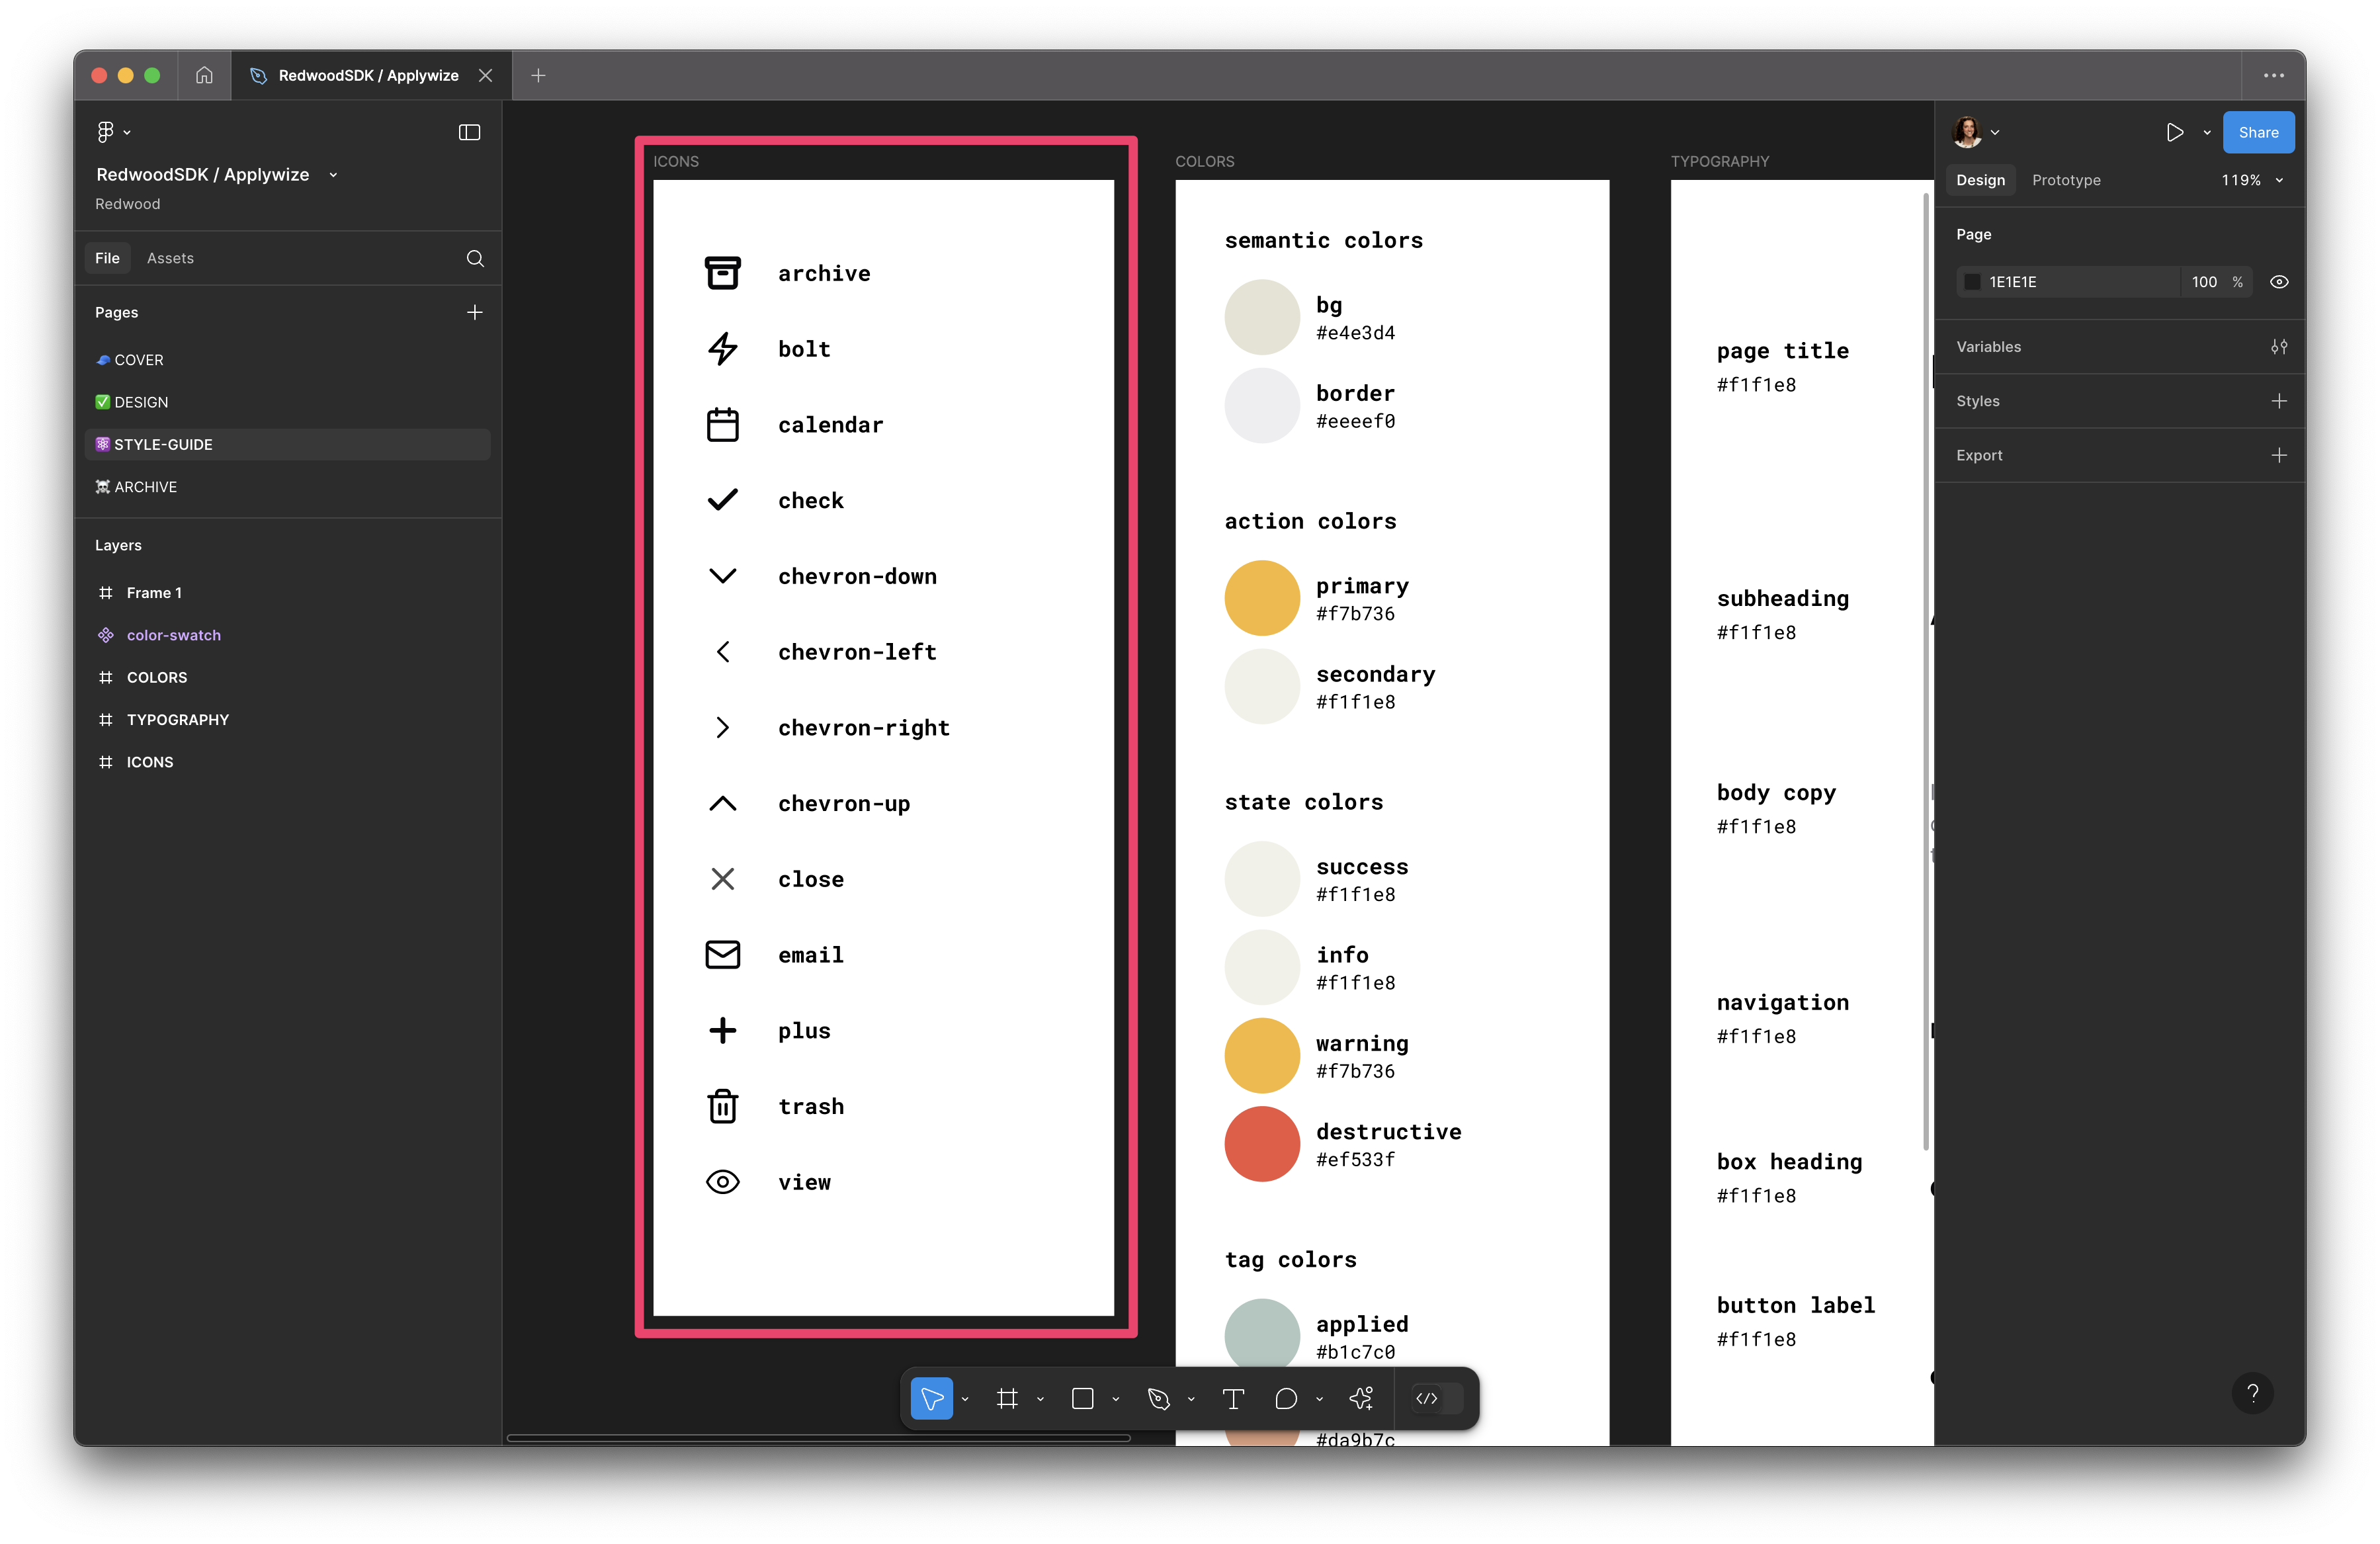
Task: Select the Move tool in the toolbar
Action: pos(932,1398)
